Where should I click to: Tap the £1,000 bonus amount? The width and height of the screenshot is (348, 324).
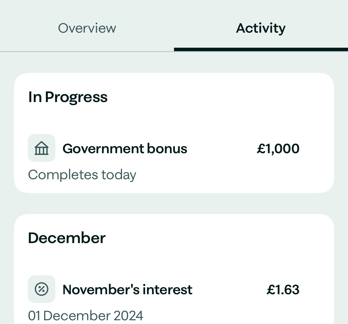(278, 149)
